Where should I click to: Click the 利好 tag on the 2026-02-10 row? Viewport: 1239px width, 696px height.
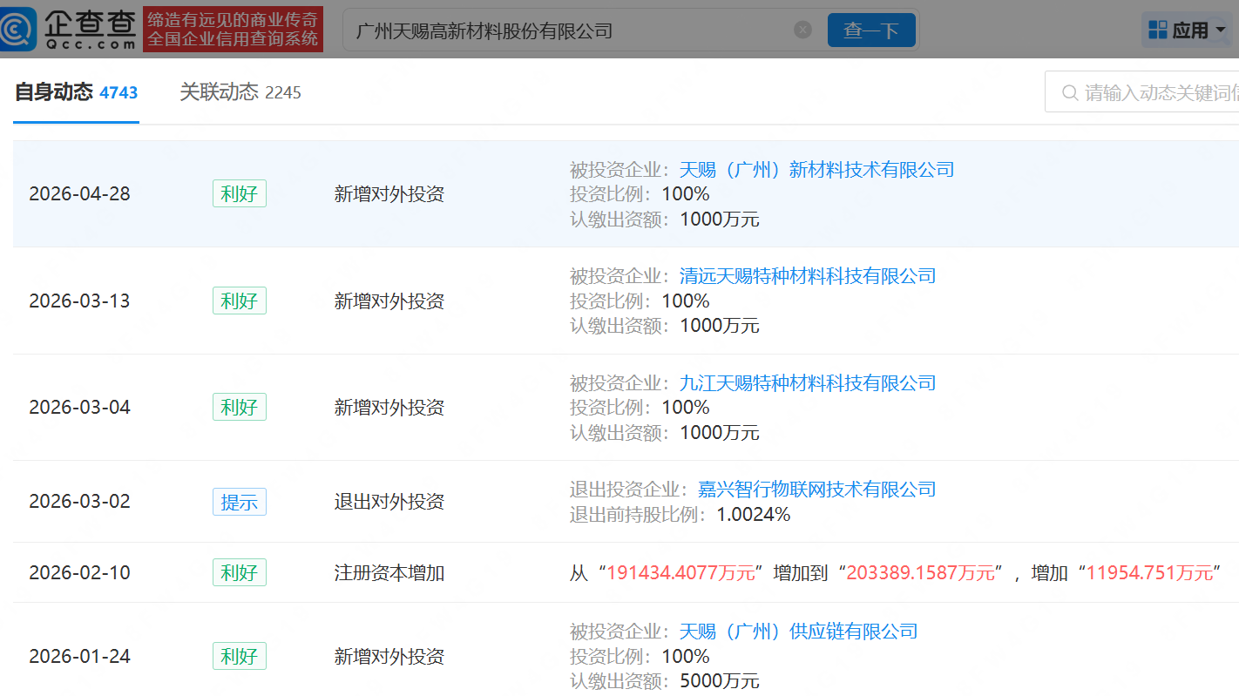tap(240, 572)
